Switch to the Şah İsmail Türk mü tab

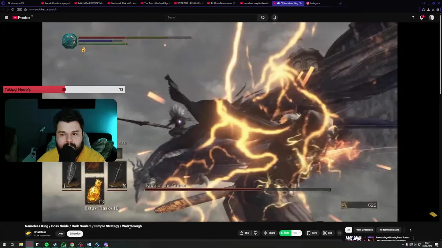coord(121,3)
